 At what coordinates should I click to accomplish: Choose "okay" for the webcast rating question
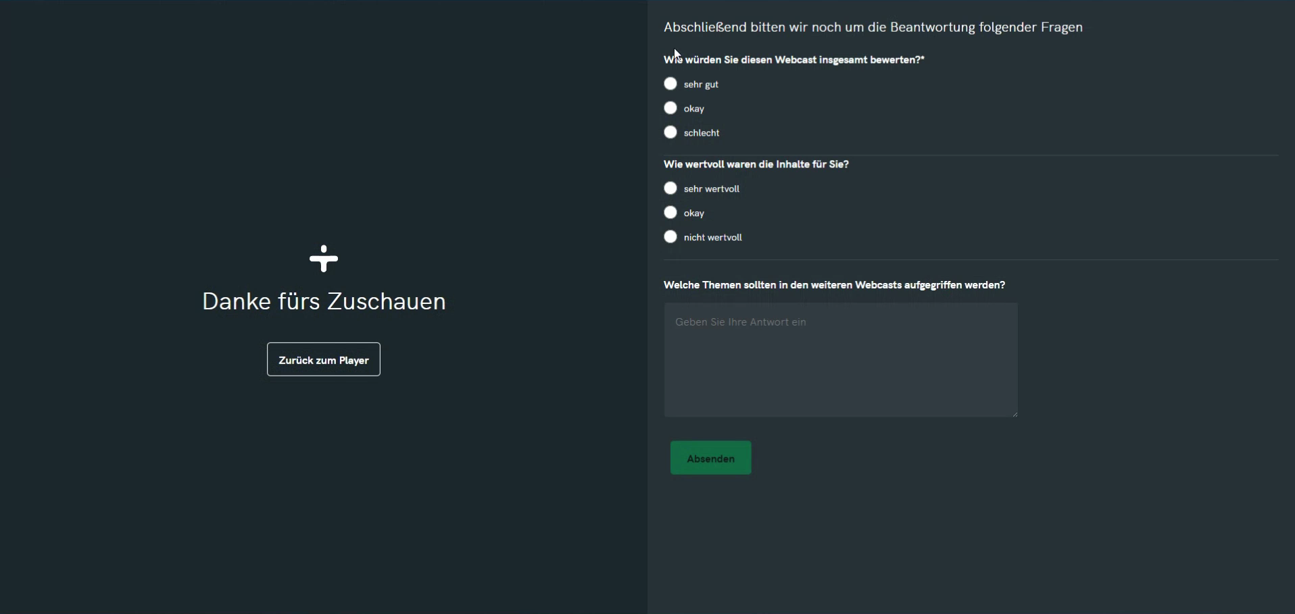point(670,108)
